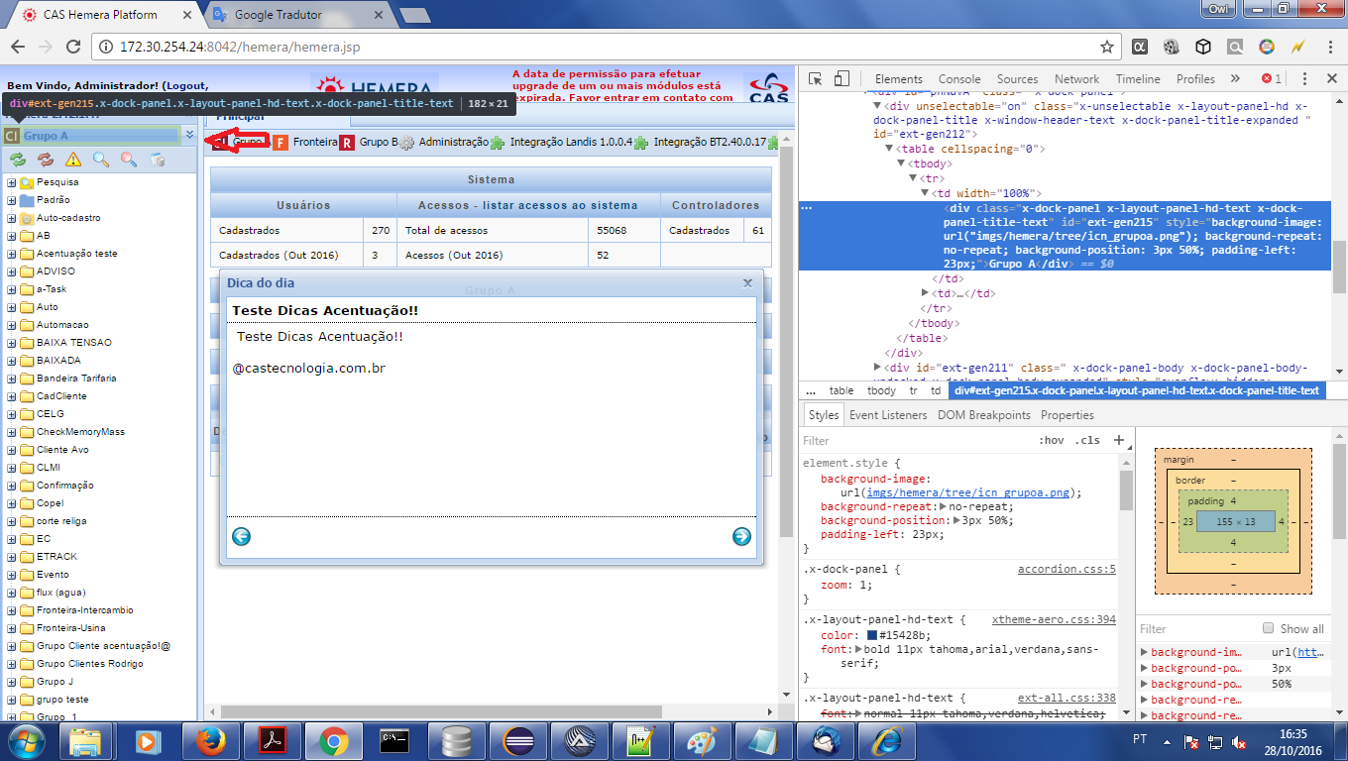This screenshot has width=1348, height=761.
Task: Click the lightning bolt extension icon
Action: [1297, 47]
